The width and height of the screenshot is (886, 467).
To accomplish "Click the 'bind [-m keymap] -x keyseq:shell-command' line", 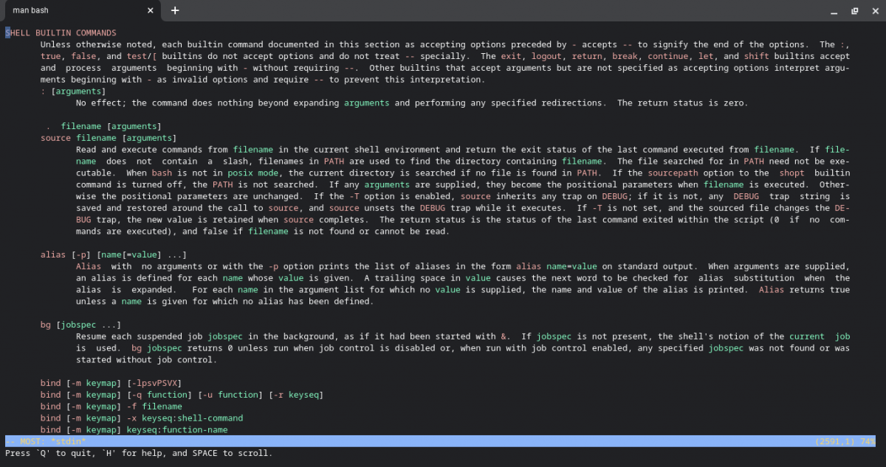I will coord(142,418).
